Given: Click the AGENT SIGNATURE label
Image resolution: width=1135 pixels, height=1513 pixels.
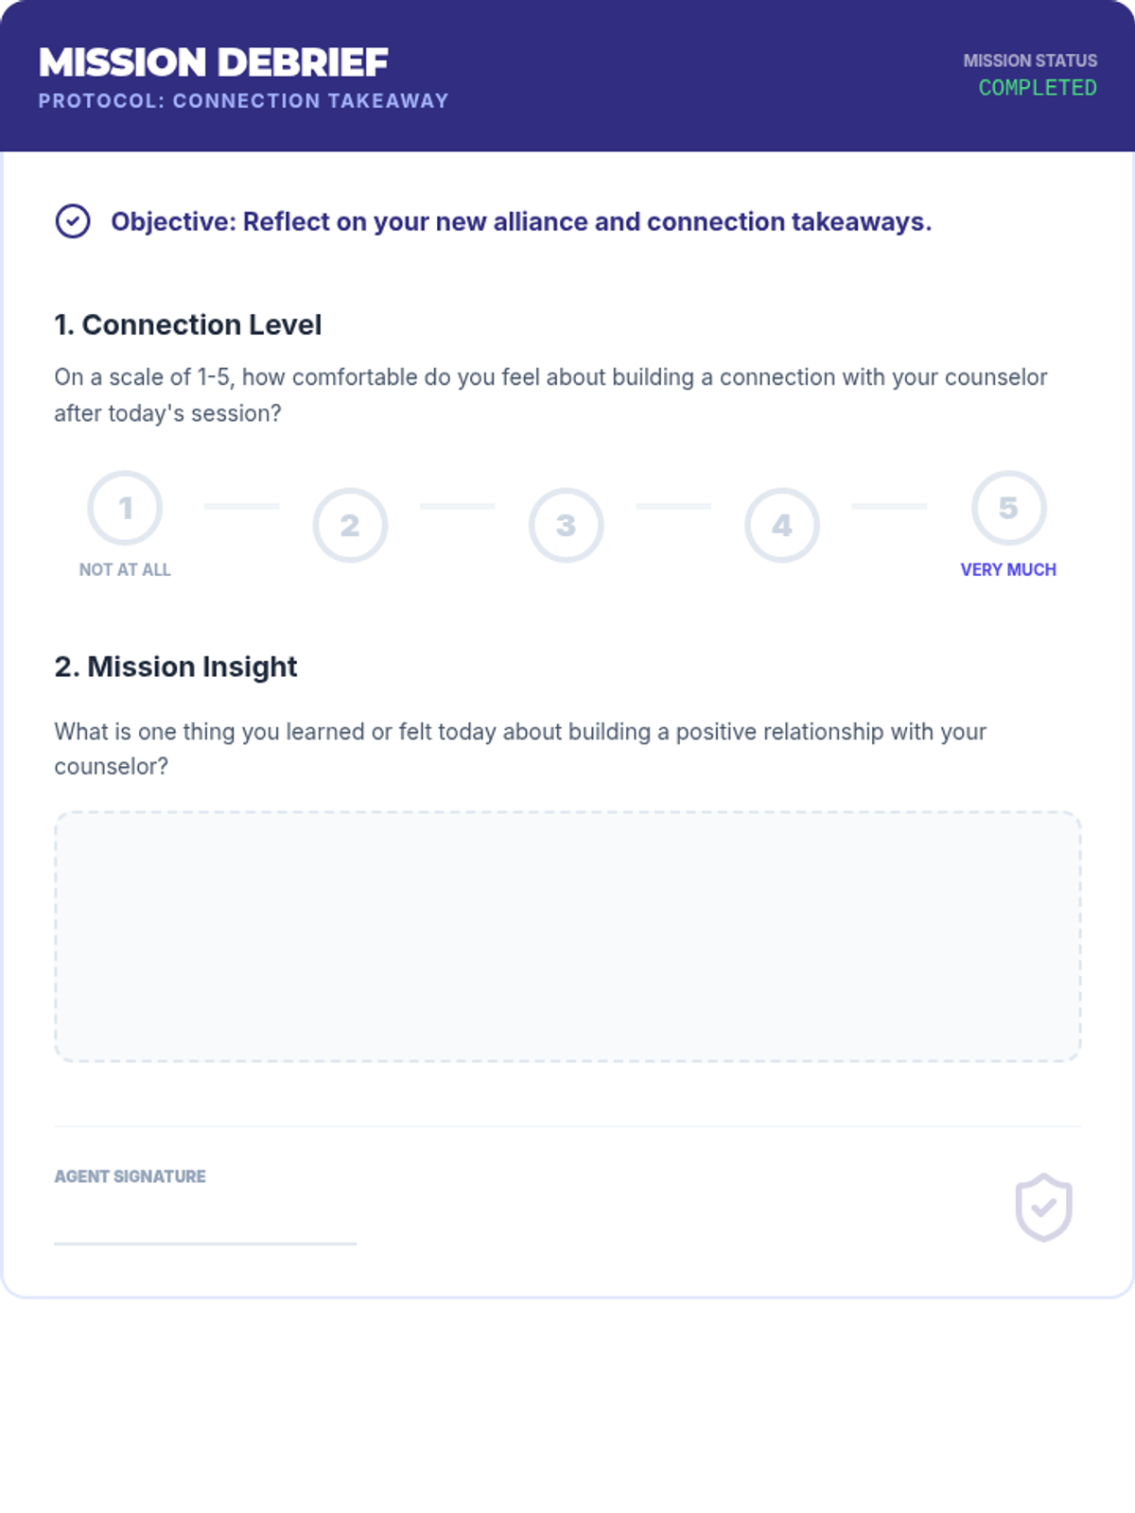Looking at the screenshot, I should pos(130,1176).
